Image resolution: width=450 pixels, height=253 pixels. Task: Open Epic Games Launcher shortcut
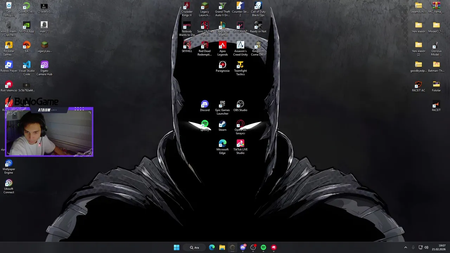click(223, 108)
